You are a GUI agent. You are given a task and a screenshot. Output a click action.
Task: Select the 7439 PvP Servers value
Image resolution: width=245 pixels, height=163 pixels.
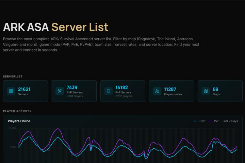72,87
